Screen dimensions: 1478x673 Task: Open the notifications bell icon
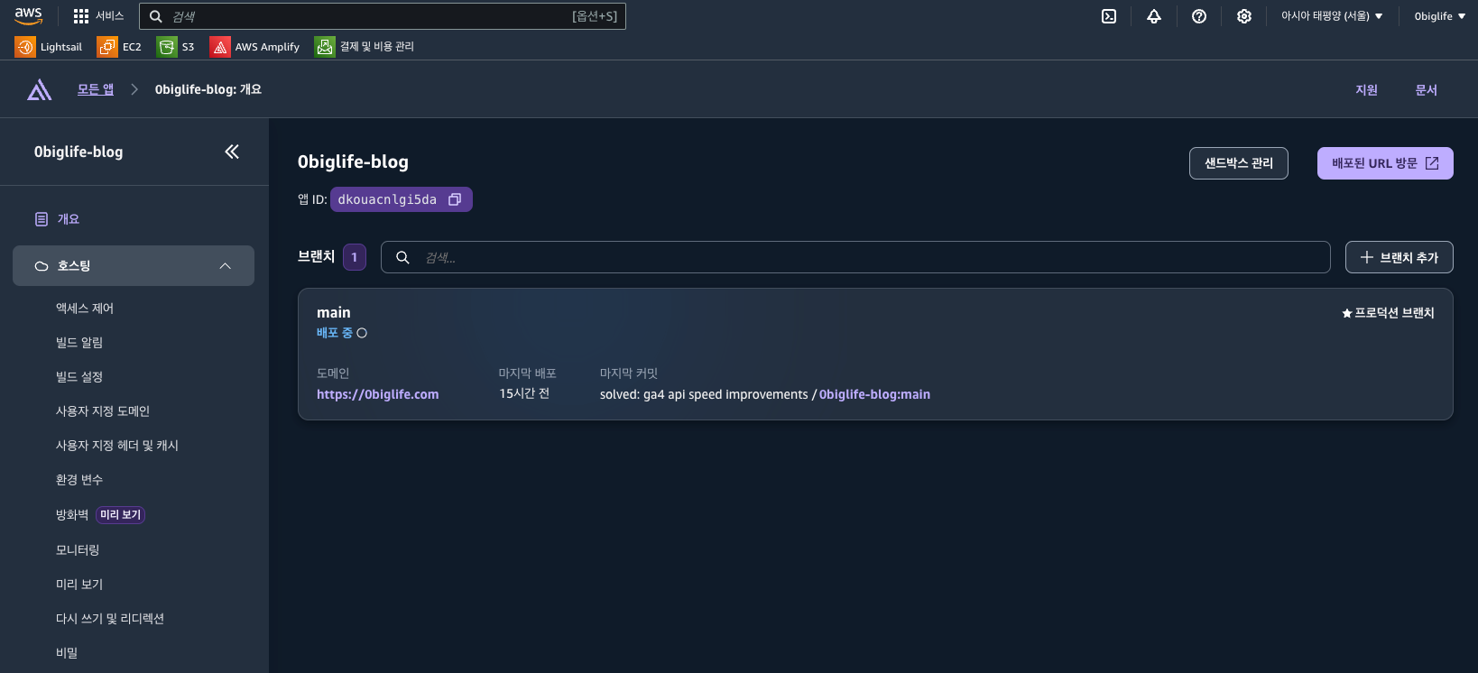coord(1154,16)
